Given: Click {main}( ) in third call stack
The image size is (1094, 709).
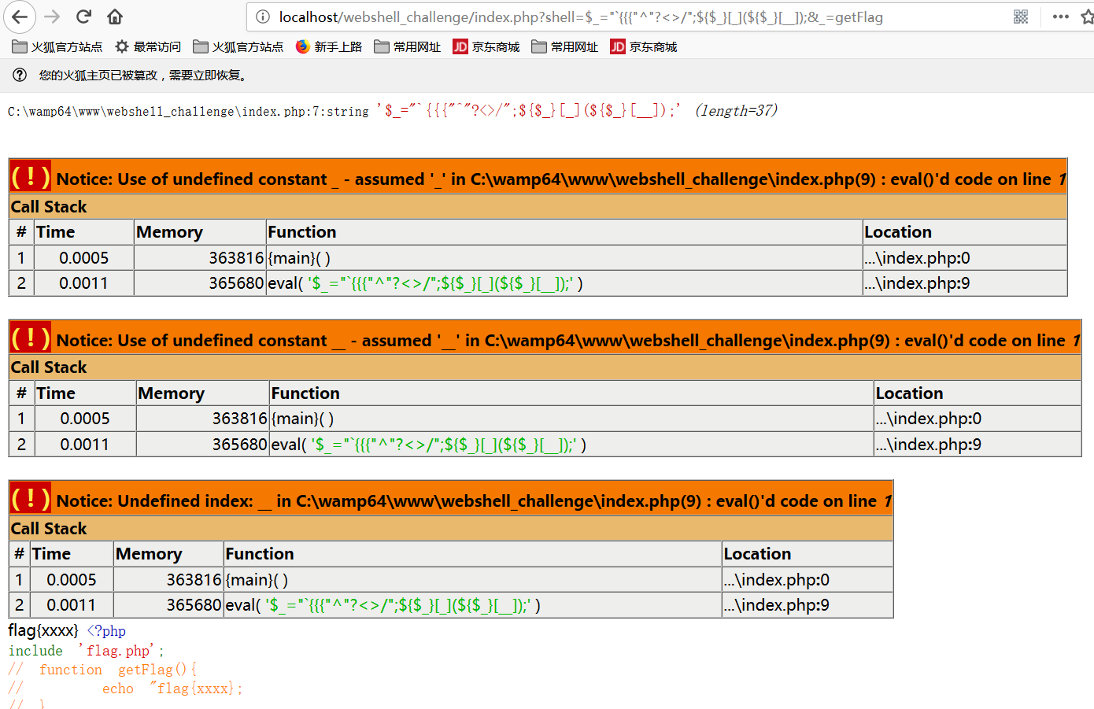Looking at the screenshot, I should tap(257, 580).
